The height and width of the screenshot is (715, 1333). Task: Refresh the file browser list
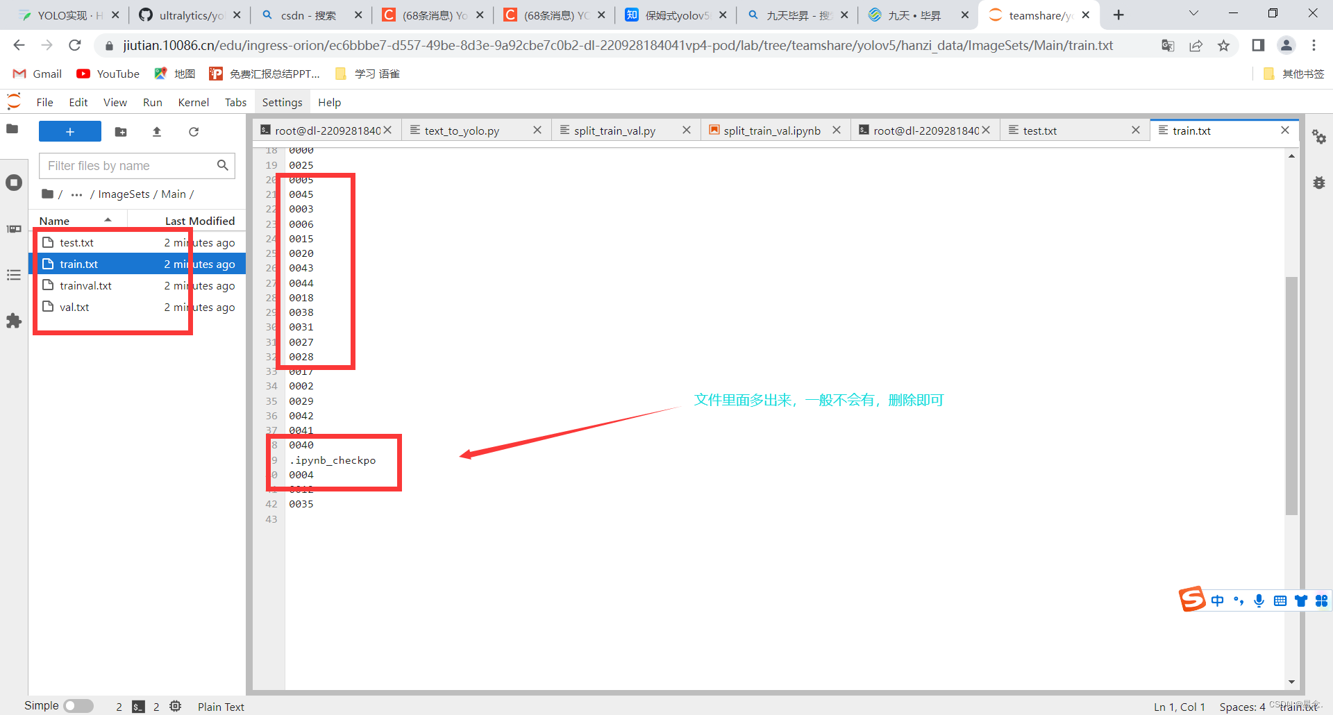click(x=194, y=131)
